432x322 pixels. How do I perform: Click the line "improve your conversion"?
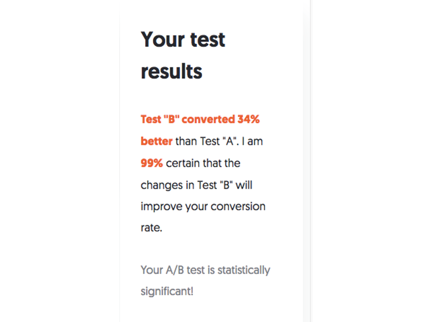203,207
